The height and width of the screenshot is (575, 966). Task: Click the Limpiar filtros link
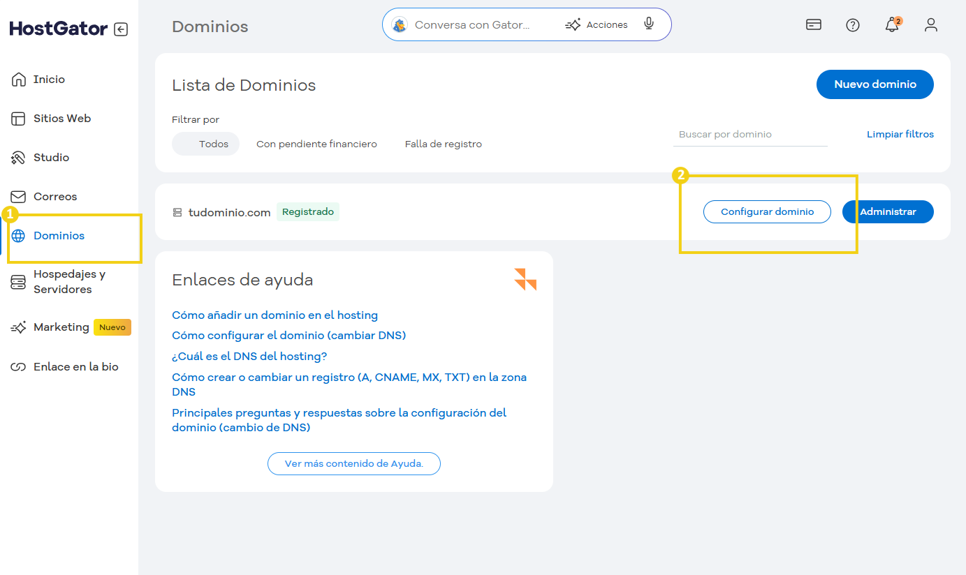tap(900, 134)
